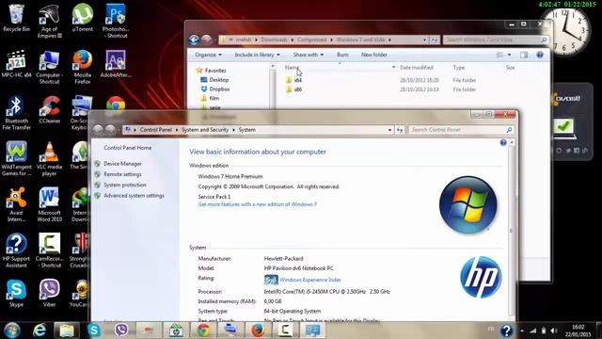Open the Computer shortcut on desktop
Screen dimensions: 602x339
49,67
